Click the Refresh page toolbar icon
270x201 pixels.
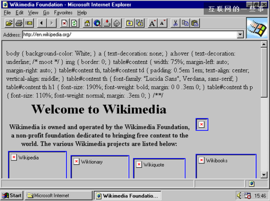click(x=74, y=23)
